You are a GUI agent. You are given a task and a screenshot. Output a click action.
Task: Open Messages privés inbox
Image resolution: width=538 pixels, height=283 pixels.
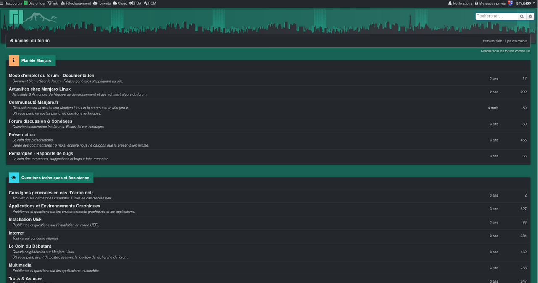click(x=490, y=3)
